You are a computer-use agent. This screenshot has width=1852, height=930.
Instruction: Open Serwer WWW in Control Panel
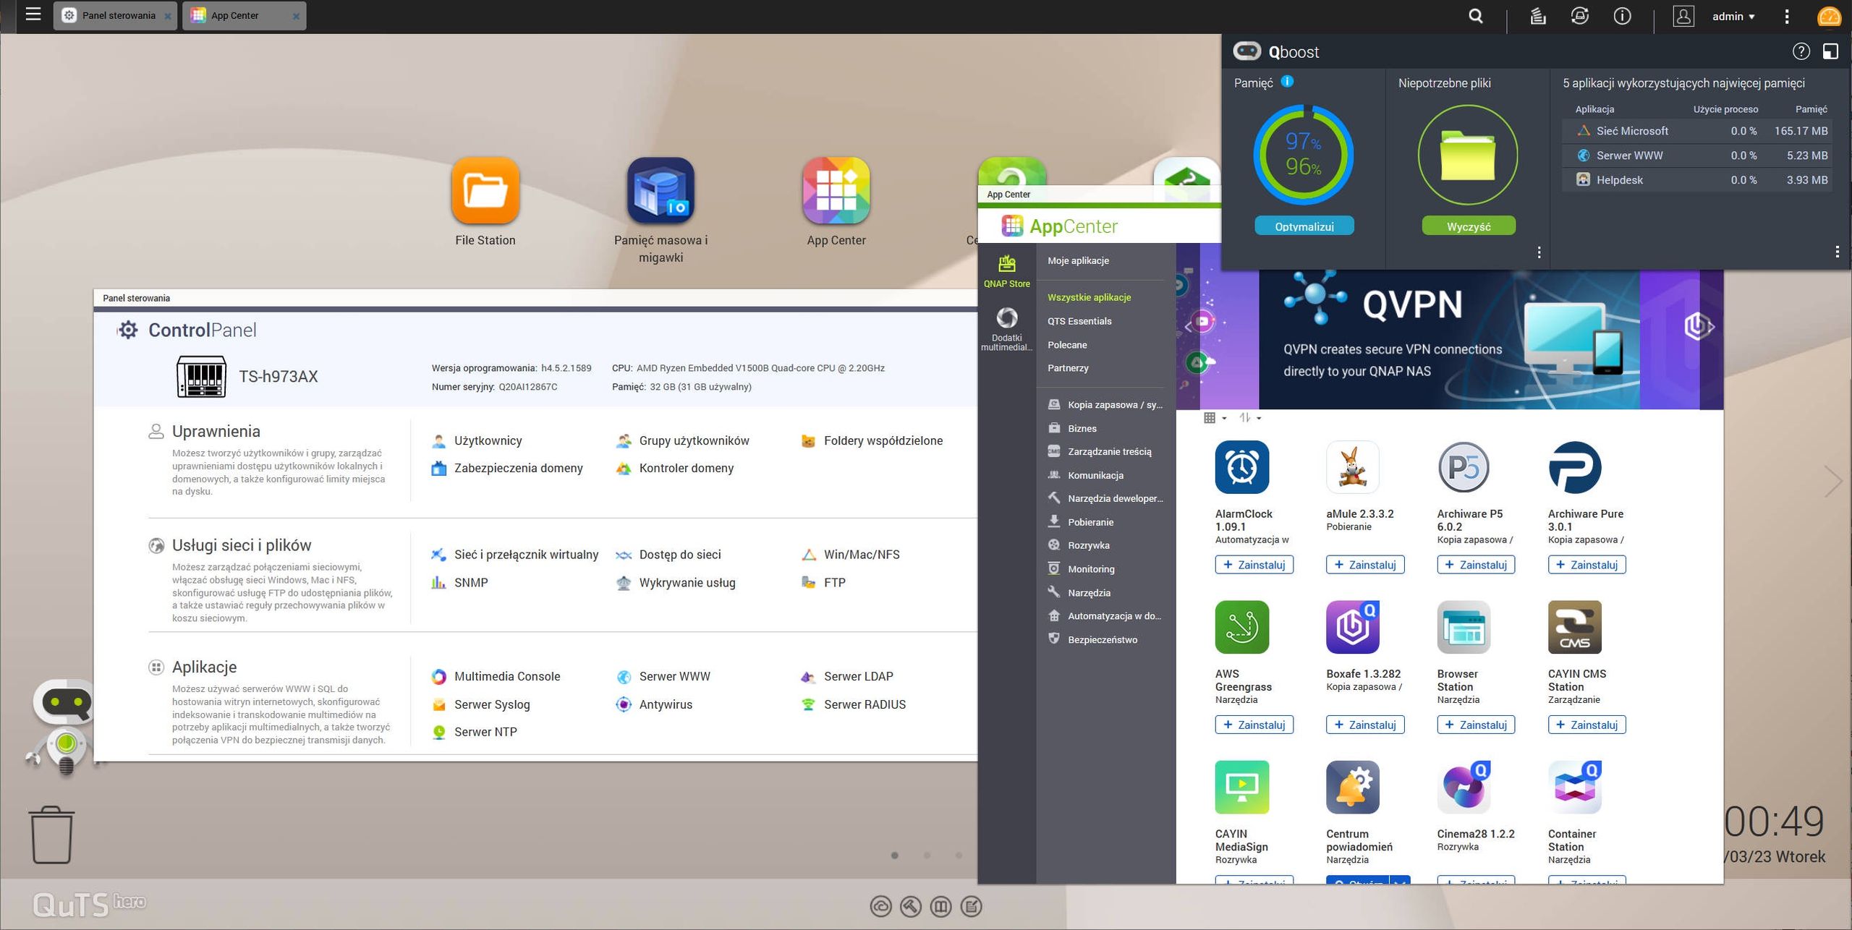663,676
